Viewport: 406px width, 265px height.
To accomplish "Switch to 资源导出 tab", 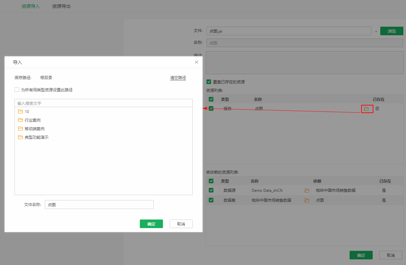I will click(61, 6).
